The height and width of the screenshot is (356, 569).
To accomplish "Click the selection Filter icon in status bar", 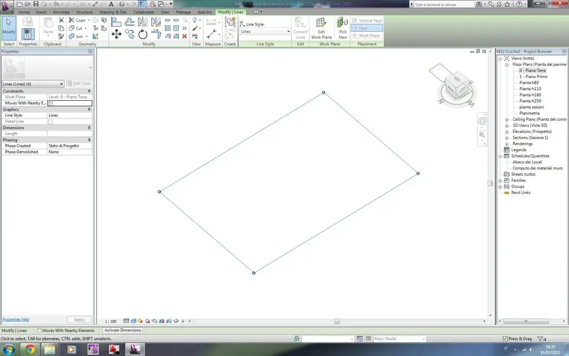I will point(540,339).
